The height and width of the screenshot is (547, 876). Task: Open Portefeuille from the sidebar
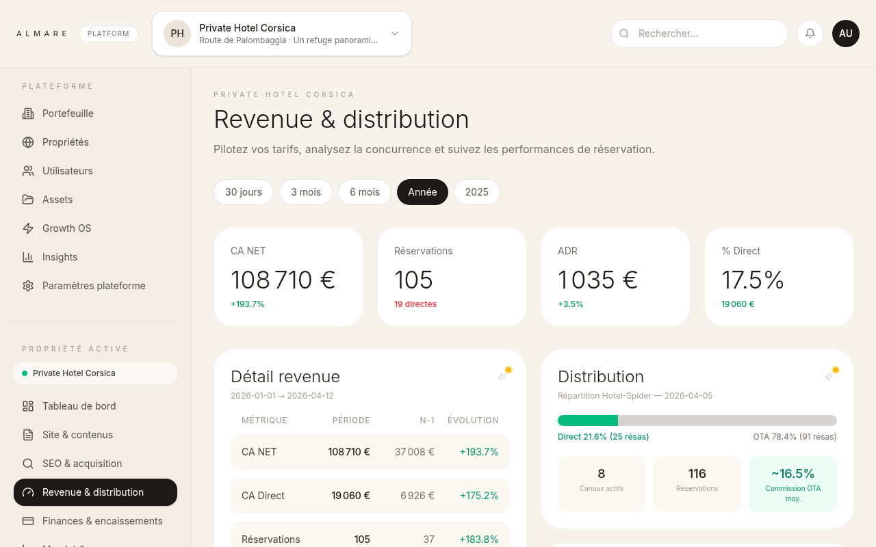(x=95, y=114)
